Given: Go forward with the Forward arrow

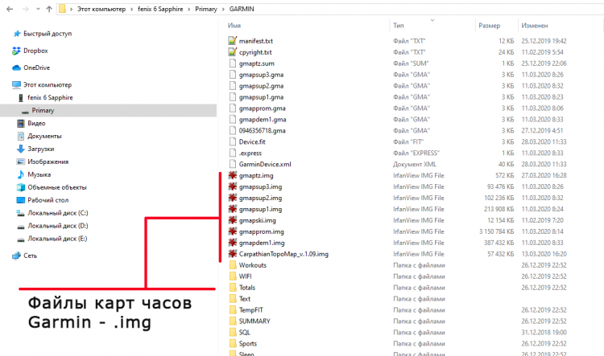Looking at the screenshot, I should (26, 9).
